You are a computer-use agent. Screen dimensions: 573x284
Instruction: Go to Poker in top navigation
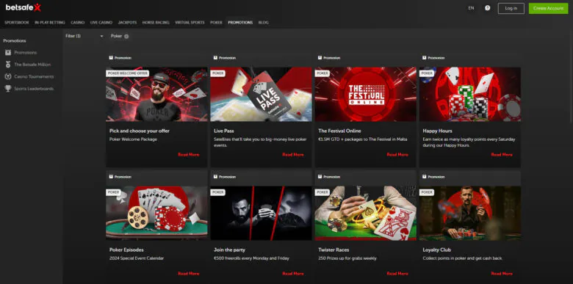pyautogui.click(x=216, y=23)
